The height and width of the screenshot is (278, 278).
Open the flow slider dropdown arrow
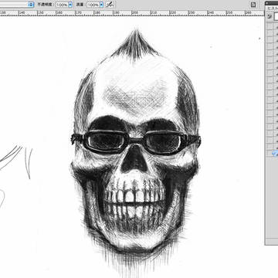(101, 5)
